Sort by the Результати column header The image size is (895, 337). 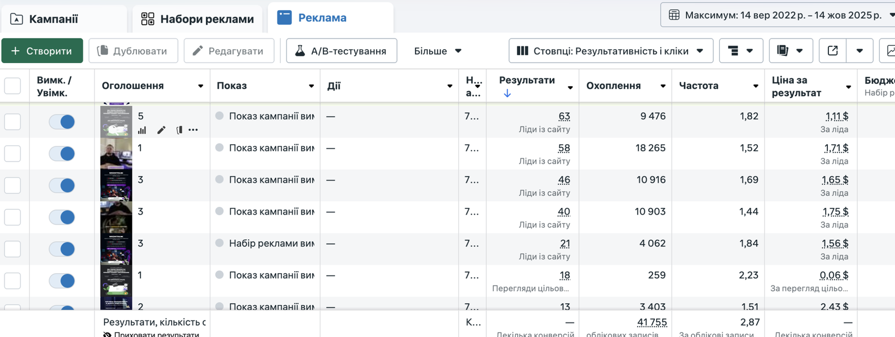coord(527,80)
